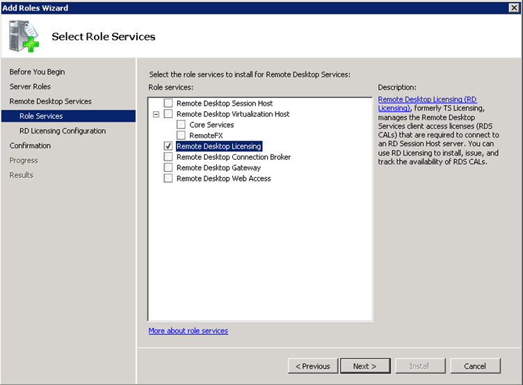
Task: Click the 'Role services:' list label
Action: (x=171, y=88)
